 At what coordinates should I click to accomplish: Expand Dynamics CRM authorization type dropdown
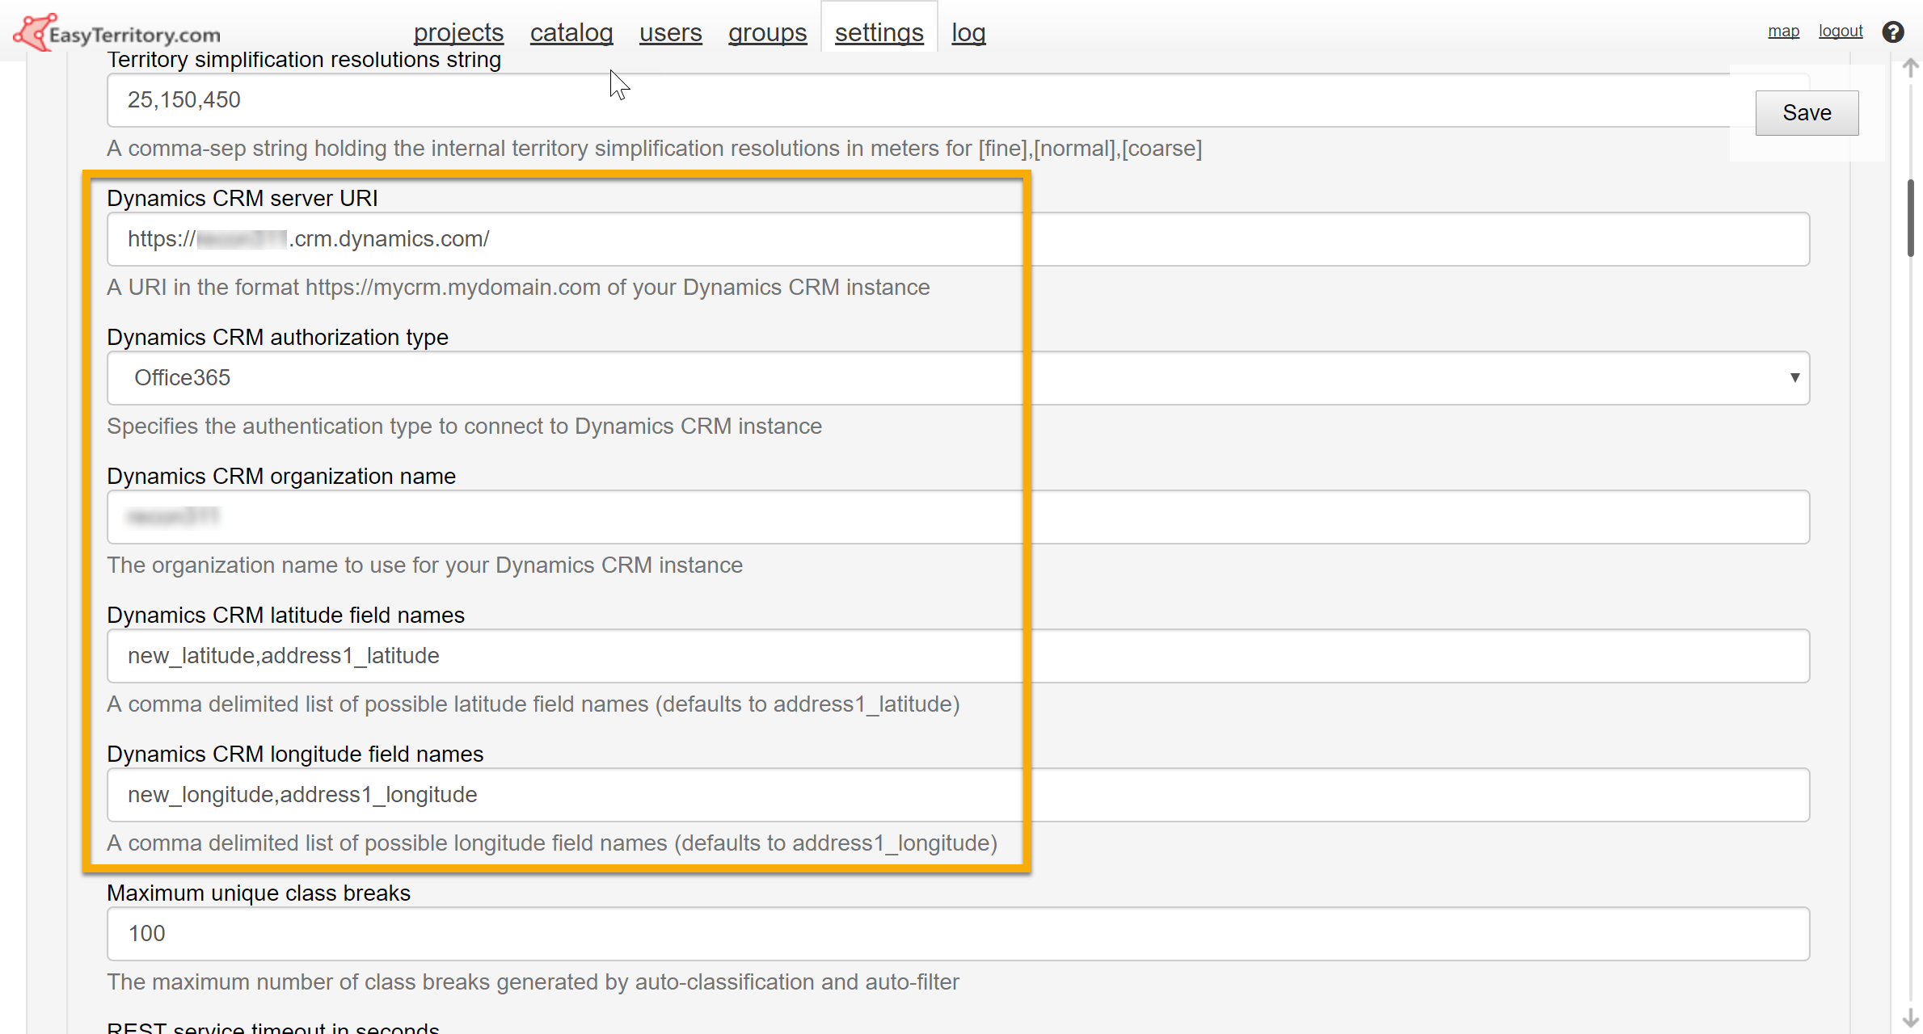[x=958, y=378]
